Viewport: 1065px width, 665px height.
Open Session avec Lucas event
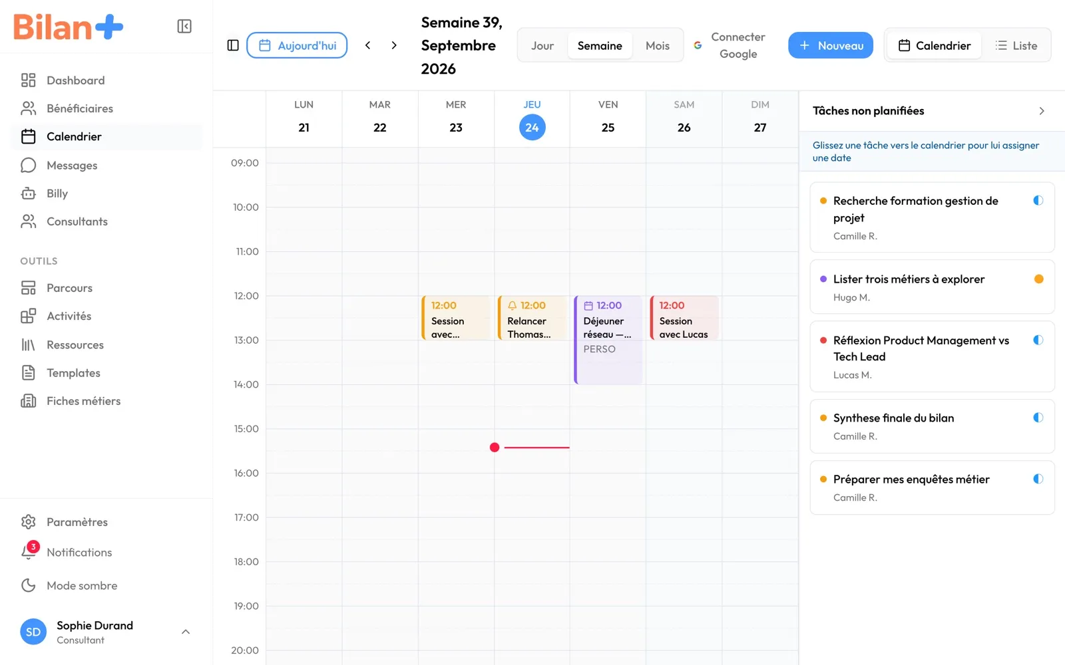coord(684,318)
